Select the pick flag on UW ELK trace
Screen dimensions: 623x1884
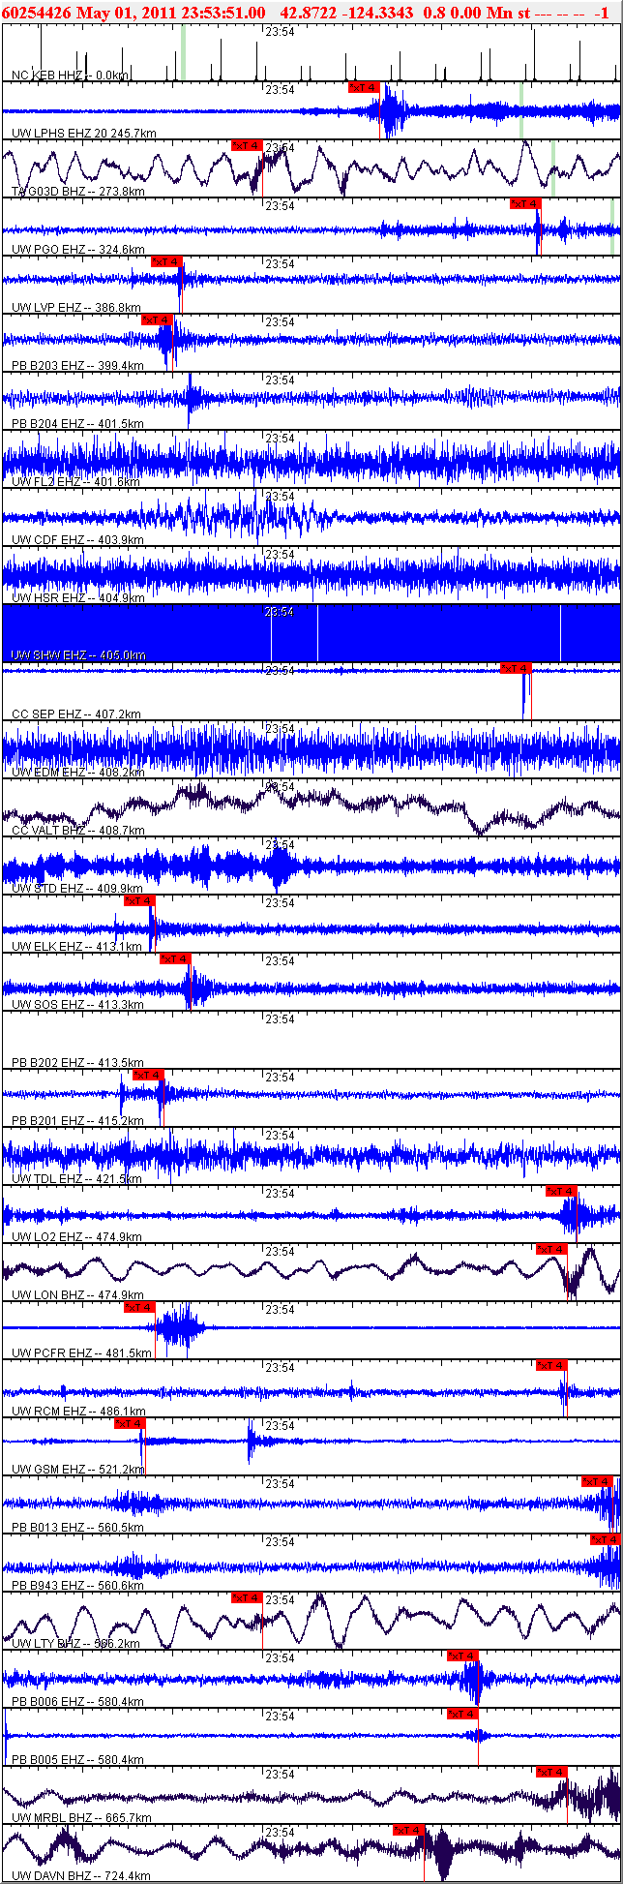(x=138, y=901)
